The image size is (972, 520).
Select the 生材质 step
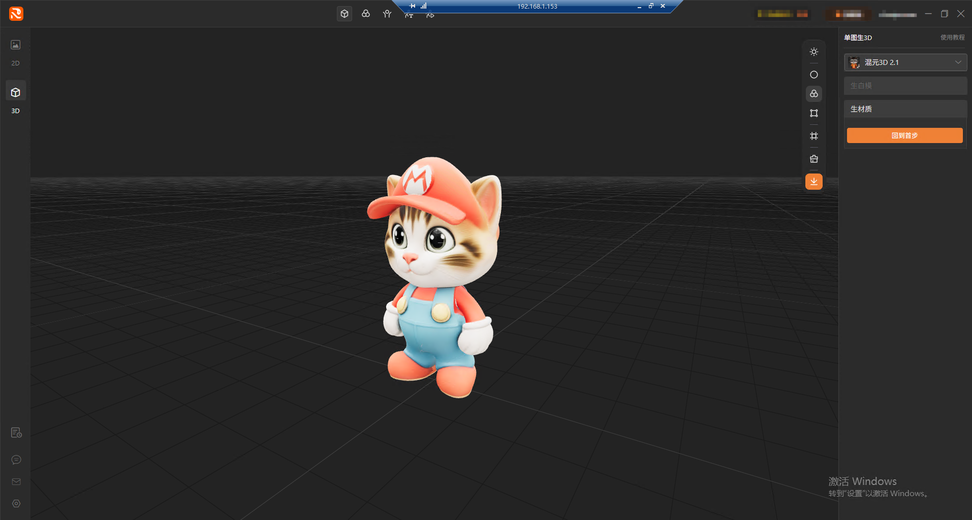point(905,109)
